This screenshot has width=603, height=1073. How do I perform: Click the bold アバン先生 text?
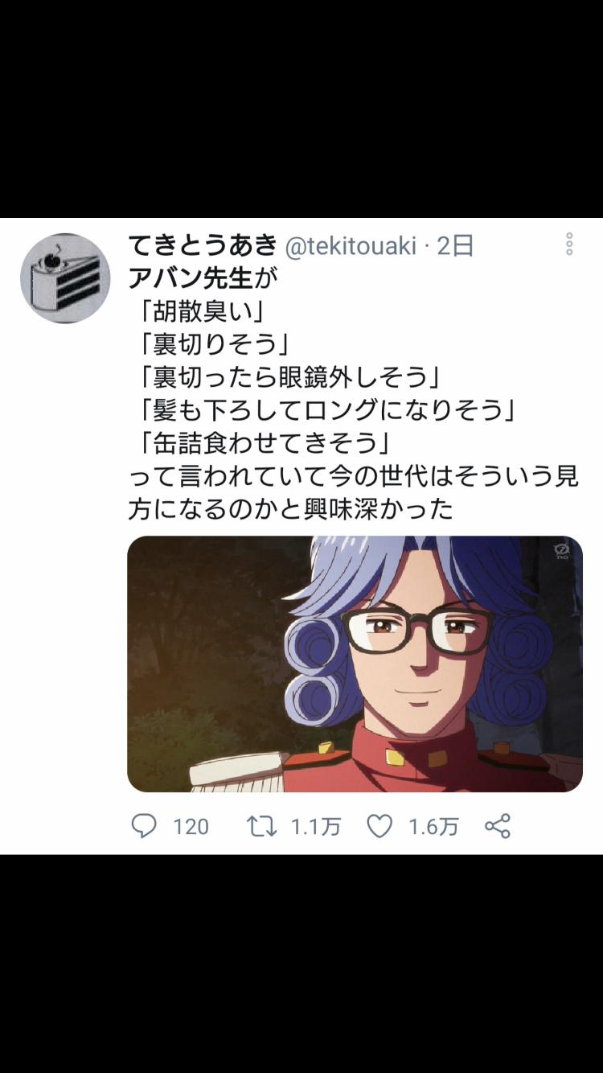pyautogui.click(x=191, y=278)
